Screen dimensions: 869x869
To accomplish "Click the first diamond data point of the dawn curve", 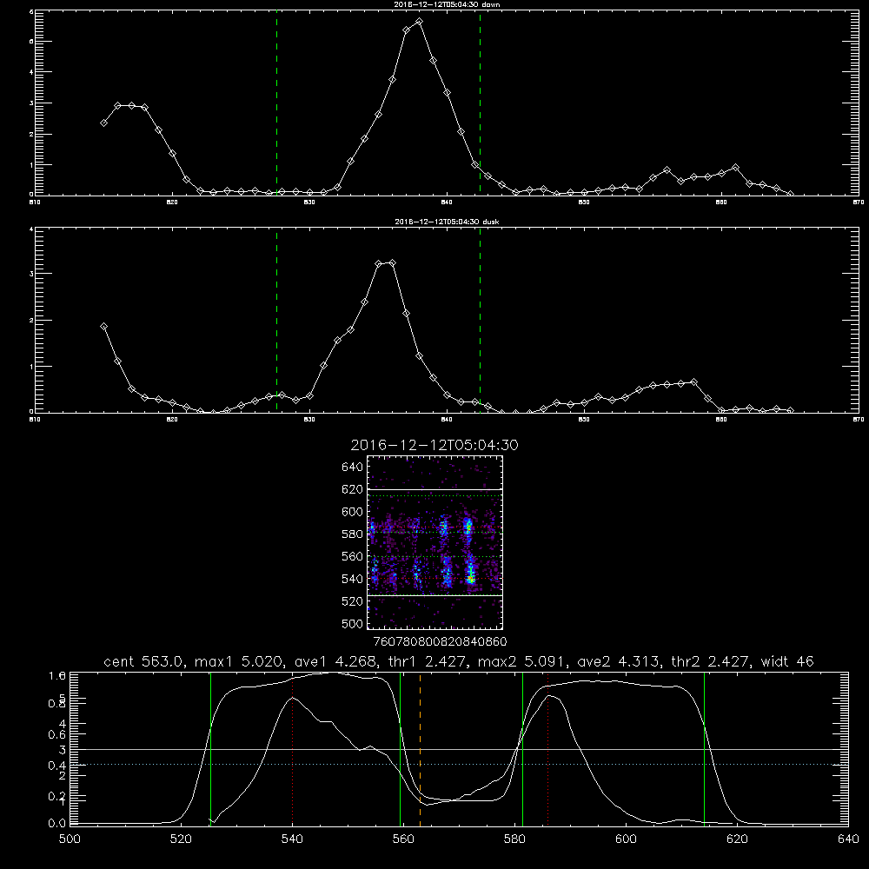I will tap(103, 123).
